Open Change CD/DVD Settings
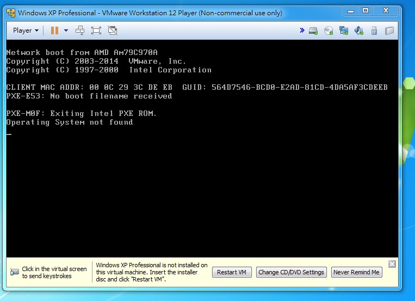Image resolution: width=415 pixels, height=301 pixels. [291, 272]
